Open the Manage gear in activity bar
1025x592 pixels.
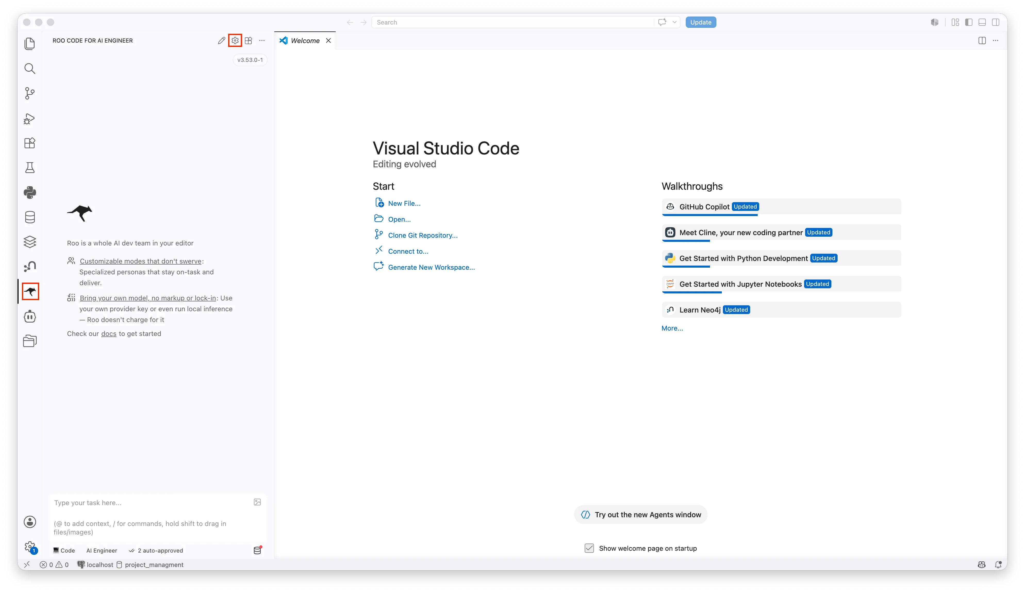pyautogui.click(x=30, y=547)
